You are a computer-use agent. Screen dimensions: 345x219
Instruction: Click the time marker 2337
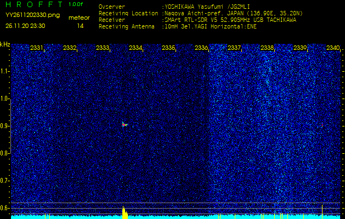coord(234,48)
